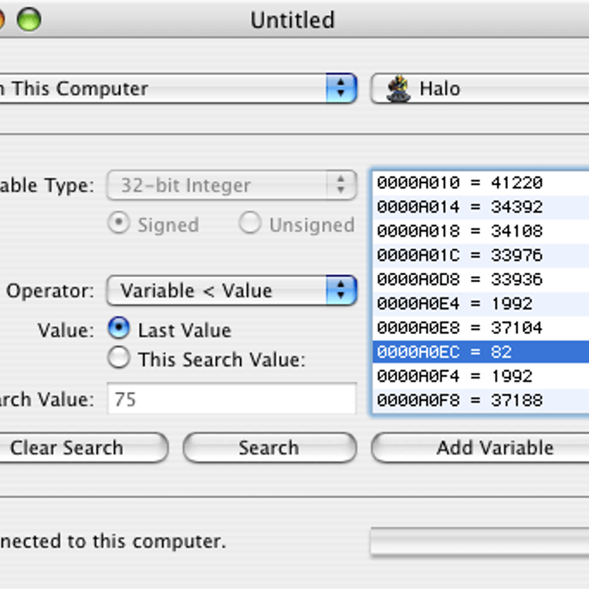
Task: Open the Operator dropdown showing 'Variable < Value'
Action: (x=231, y=291)
